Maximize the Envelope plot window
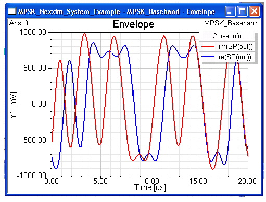 click(242, 11)
